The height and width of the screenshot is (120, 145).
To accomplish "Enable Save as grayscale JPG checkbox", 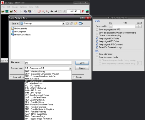I will (x=97, y=33).
